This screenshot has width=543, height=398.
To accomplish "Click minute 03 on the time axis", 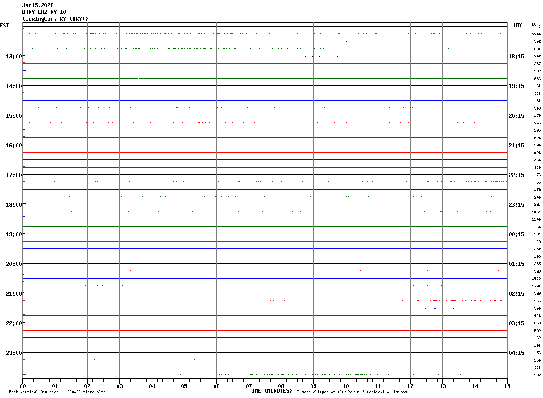I will [x=119, y=386].
